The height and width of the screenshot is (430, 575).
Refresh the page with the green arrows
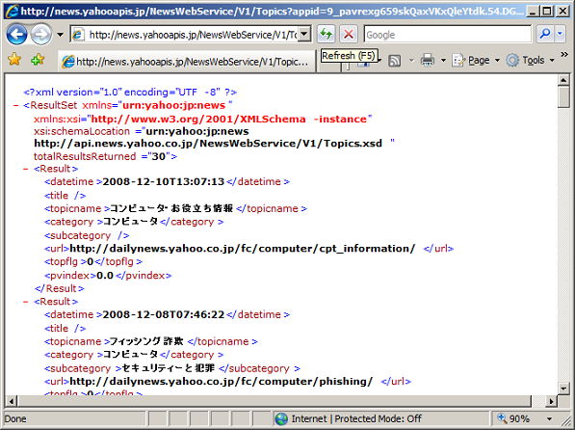point(326,35)
